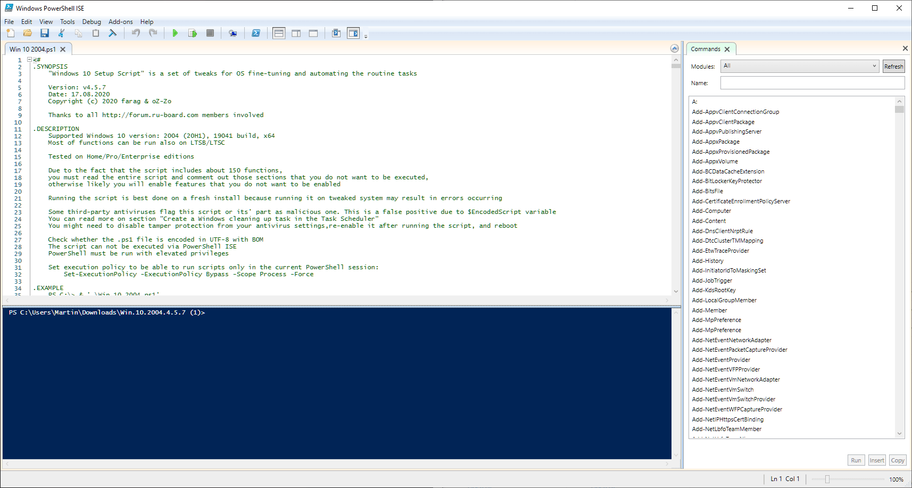Select Add-EtwTraceProvider command
The height and width of the screenshot is (488, 912).
[720, 251]
